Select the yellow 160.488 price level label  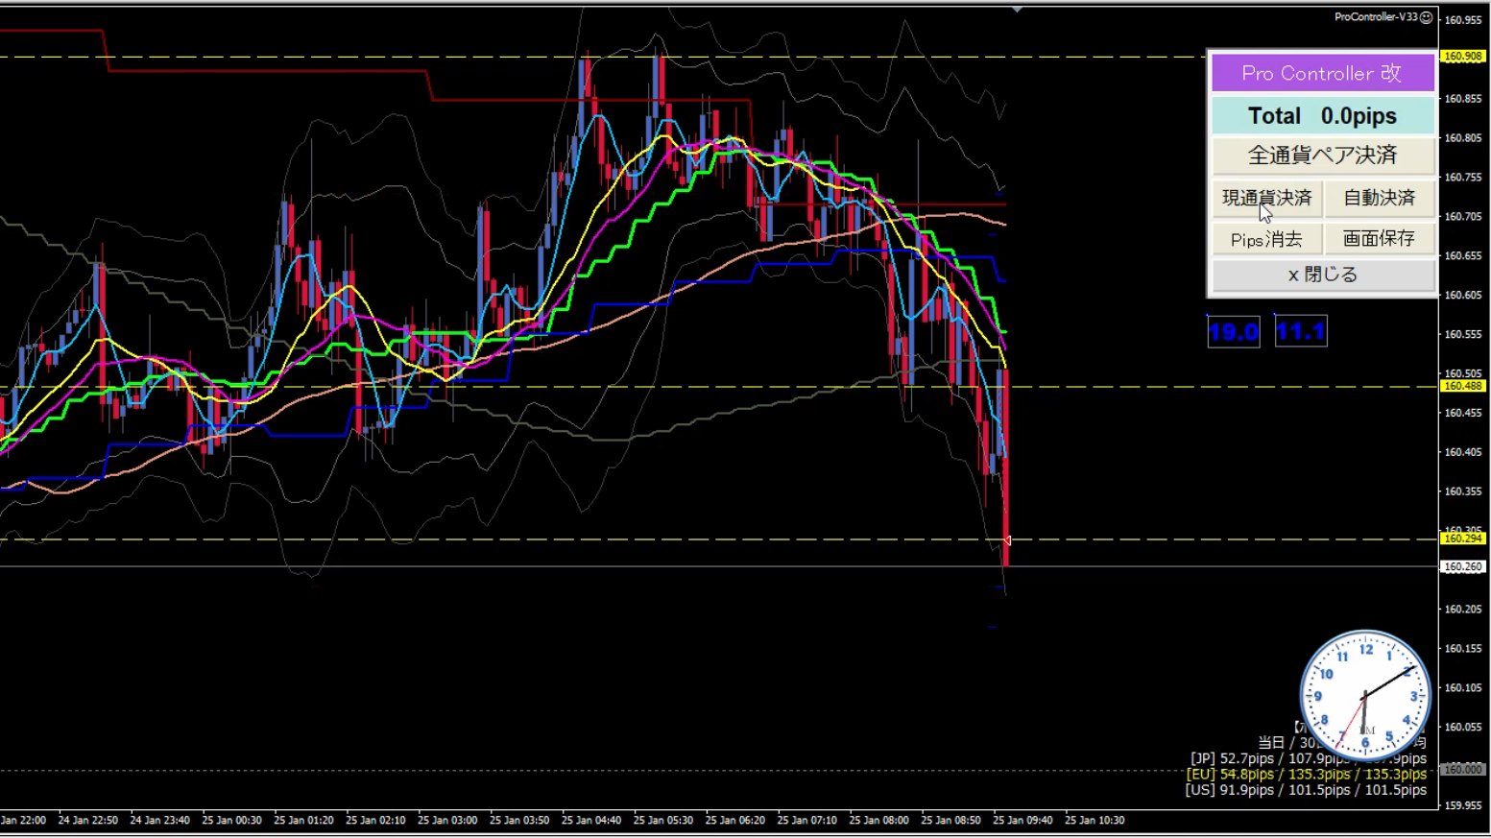1462,386
